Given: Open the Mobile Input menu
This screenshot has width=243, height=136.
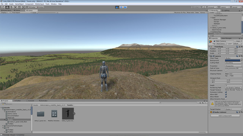Looking at the screenshot, I should tap(39, 4).
